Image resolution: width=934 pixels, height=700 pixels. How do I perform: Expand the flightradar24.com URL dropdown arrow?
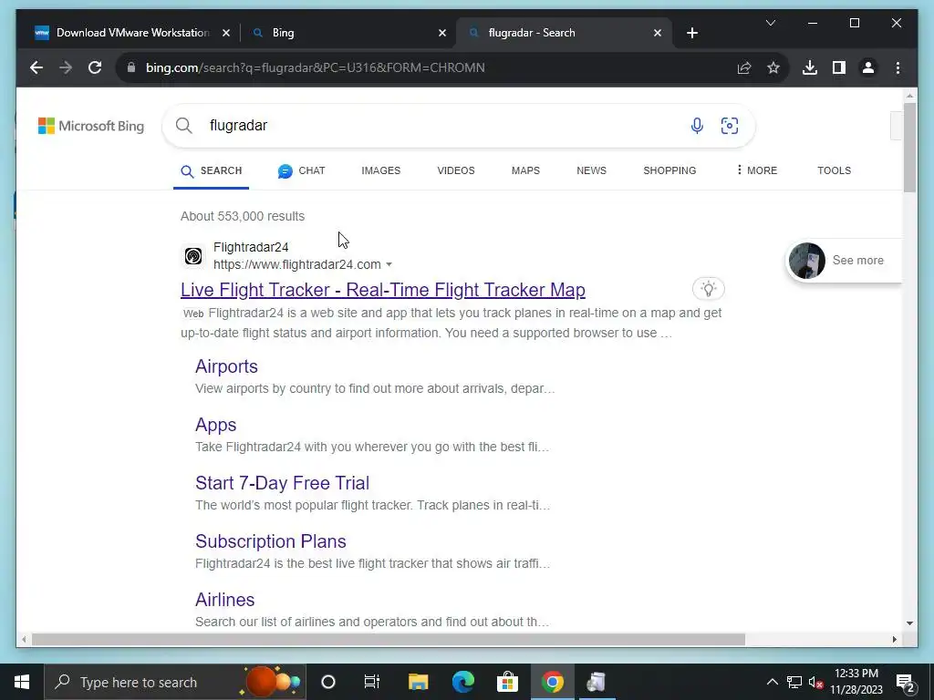pos(389,264)
